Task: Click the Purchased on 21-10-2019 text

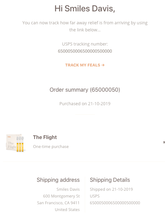Action: [x=85, y=104]
